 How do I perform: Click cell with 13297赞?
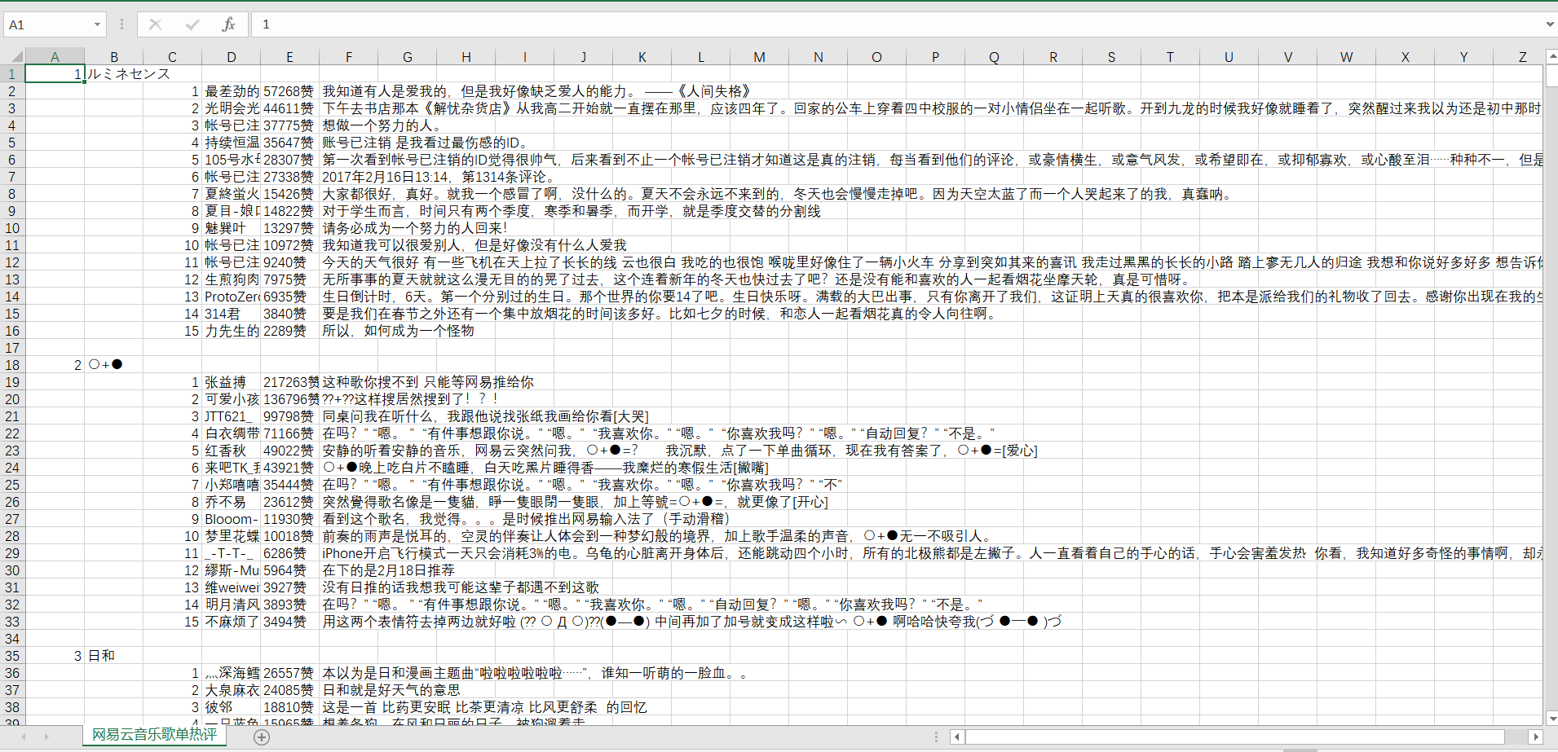click(x=289, y=228)
